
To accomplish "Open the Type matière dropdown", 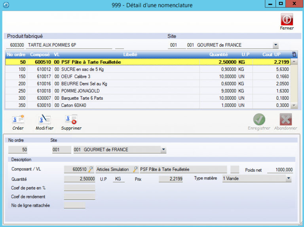I will click(x=289, y=179).
